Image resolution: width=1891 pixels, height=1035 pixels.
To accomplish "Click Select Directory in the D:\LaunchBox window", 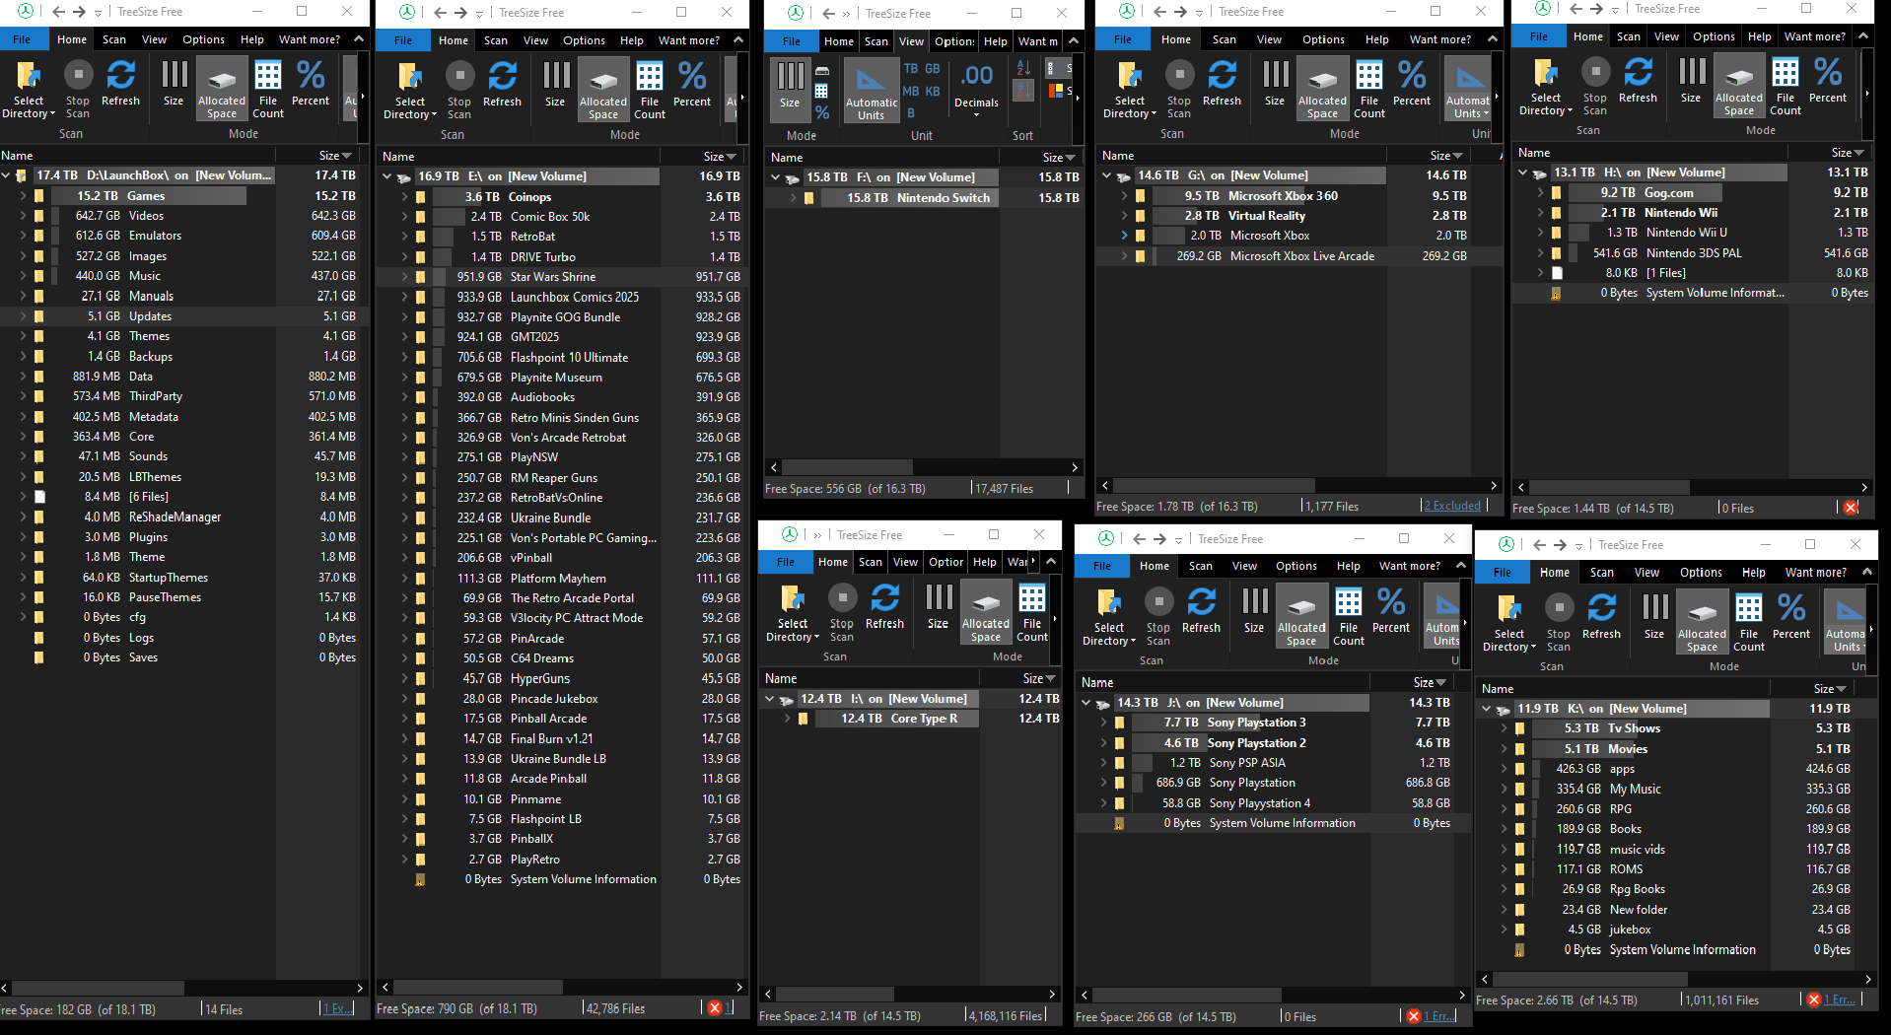I will click(29, 90).
